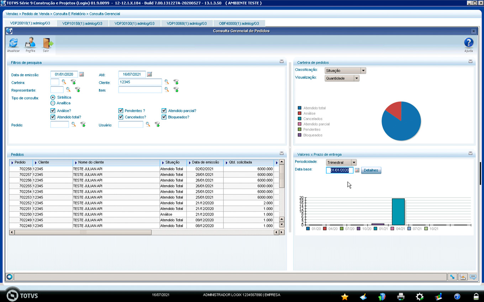Open the Profile toolbar icon
Image resolution: width=484 pixels, height=302 pixels.
[30, 44]
